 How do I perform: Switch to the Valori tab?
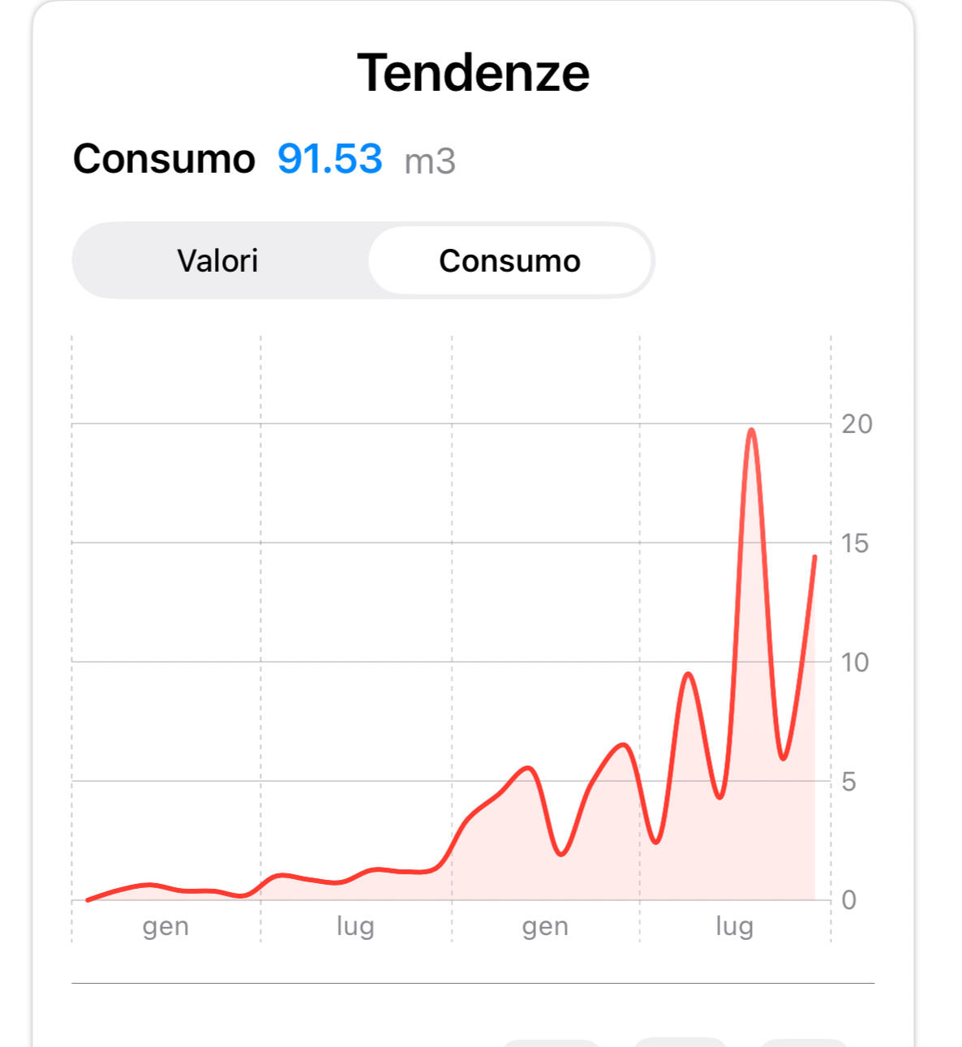click(217, 261)
